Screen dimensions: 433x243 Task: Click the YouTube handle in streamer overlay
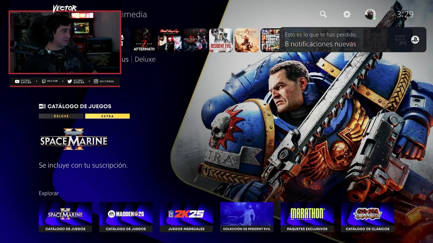[x=23, y=81]
